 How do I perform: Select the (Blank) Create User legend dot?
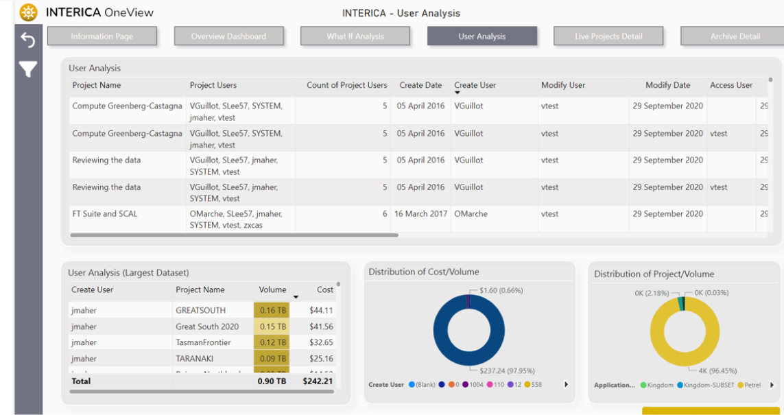(412, 385)
